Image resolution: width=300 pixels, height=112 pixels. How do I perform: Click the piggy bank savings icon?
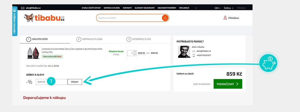[269, 63]
